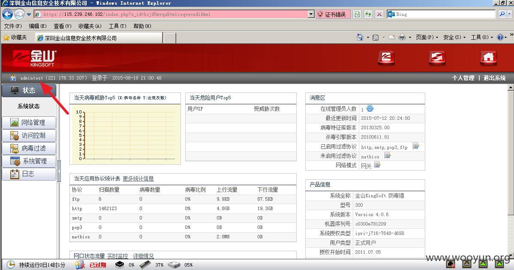
Task: Click the 系统状态 sidebar item
Action: point(29,106)
